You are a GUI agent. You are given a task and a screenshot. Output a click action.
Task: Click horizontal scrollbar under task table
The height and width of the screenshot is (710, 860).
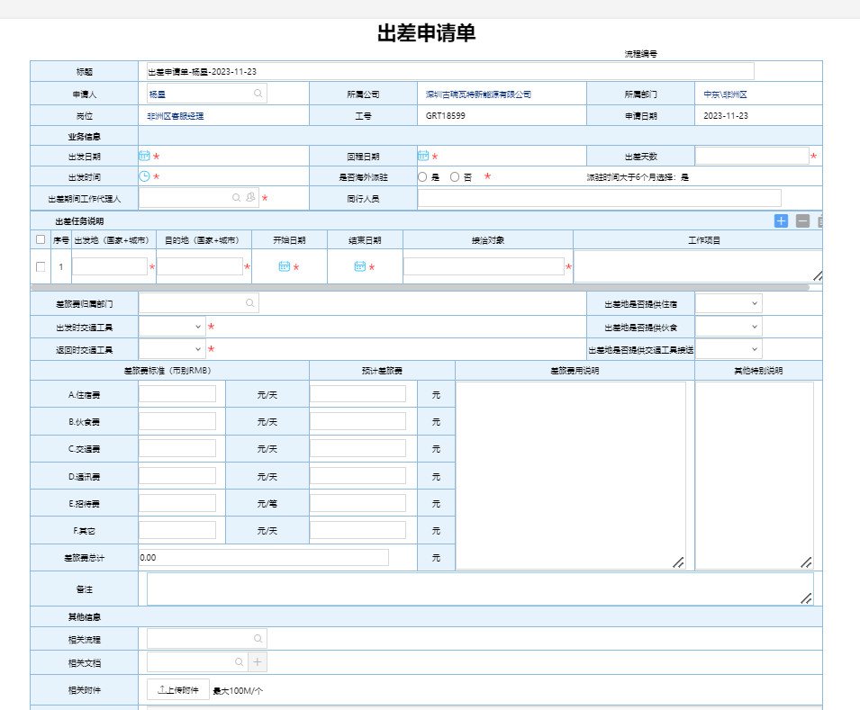pyautogui.click(x=421, y=287)
